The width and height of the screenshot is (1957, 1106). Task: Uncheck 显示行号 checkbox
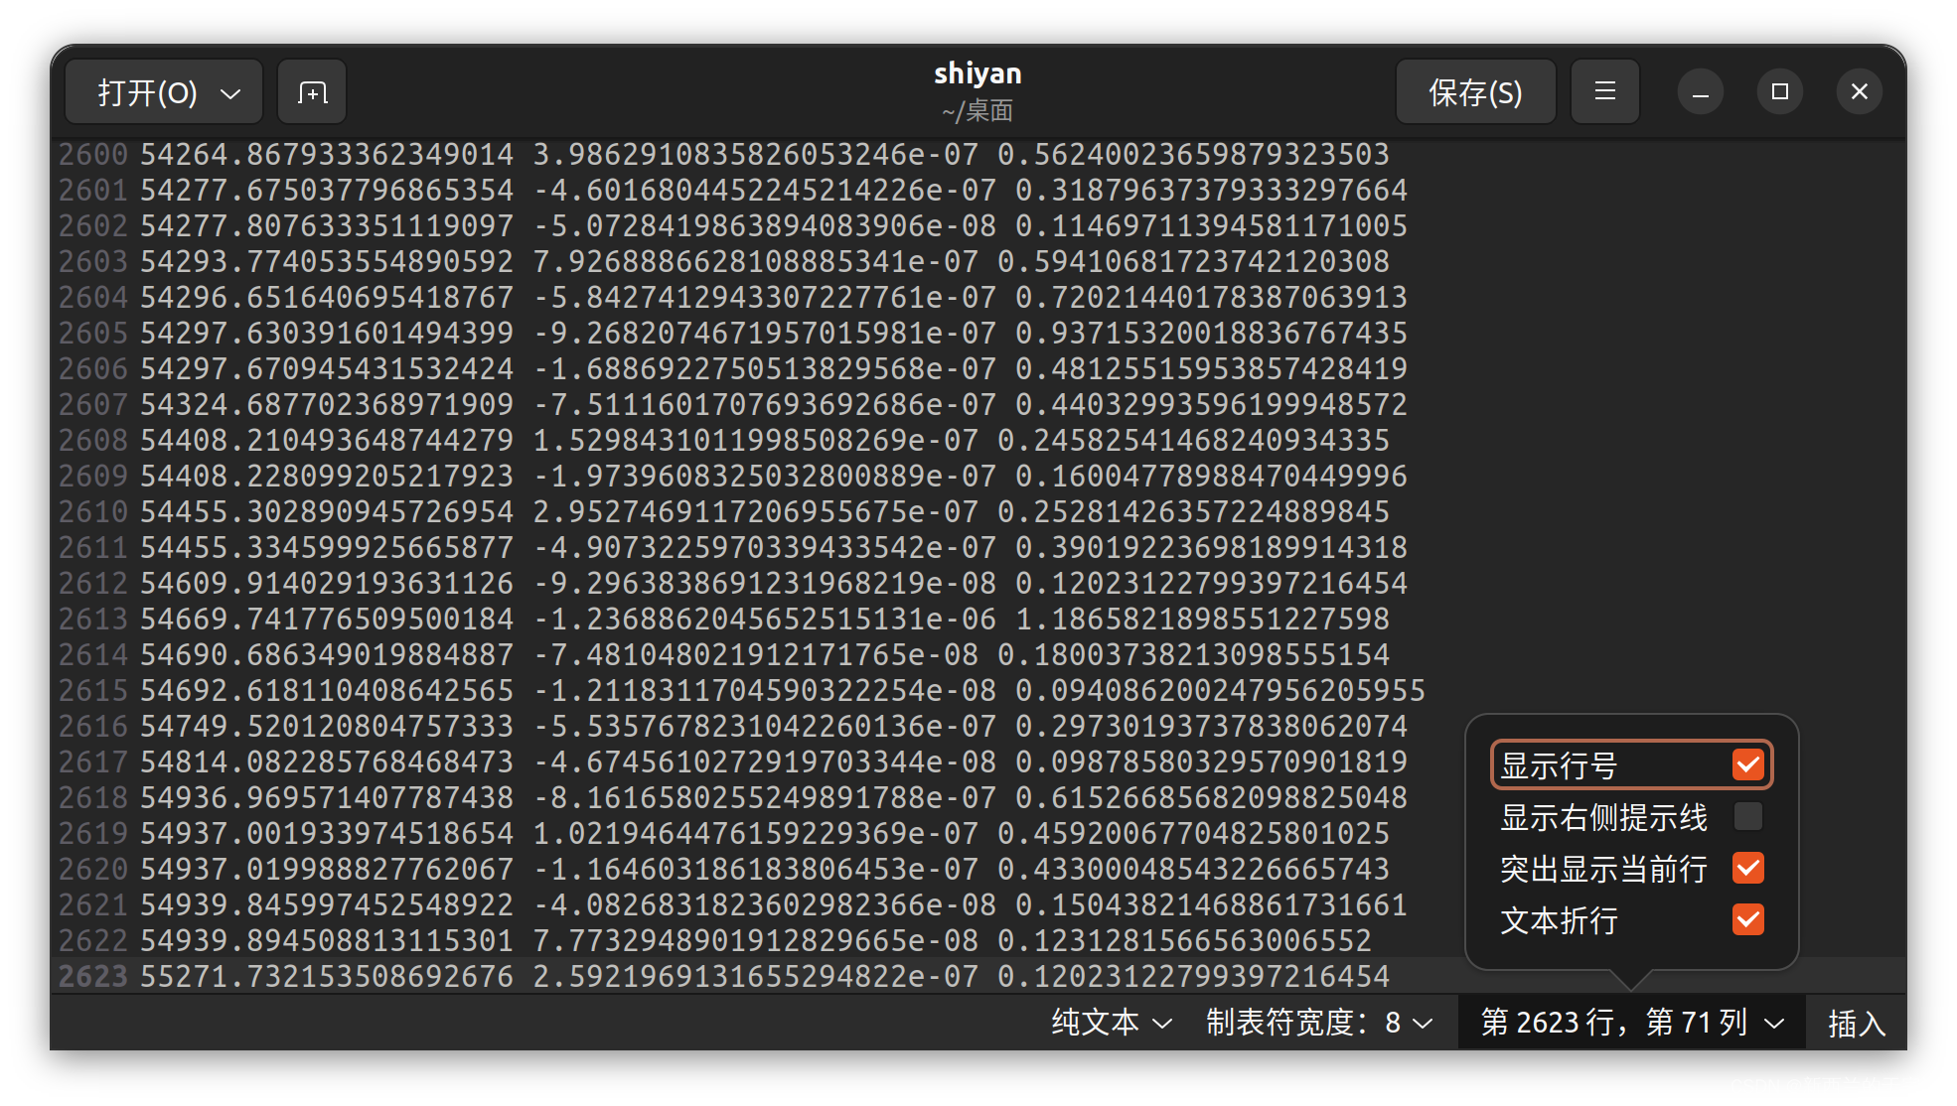tap(1747, 765)
